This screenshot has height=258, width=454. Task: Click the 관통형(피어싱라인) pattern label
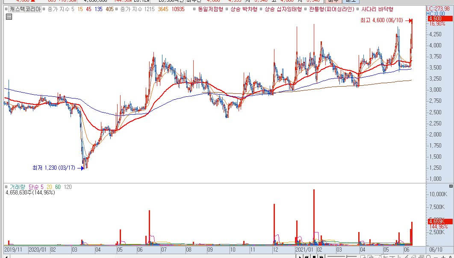332,9
